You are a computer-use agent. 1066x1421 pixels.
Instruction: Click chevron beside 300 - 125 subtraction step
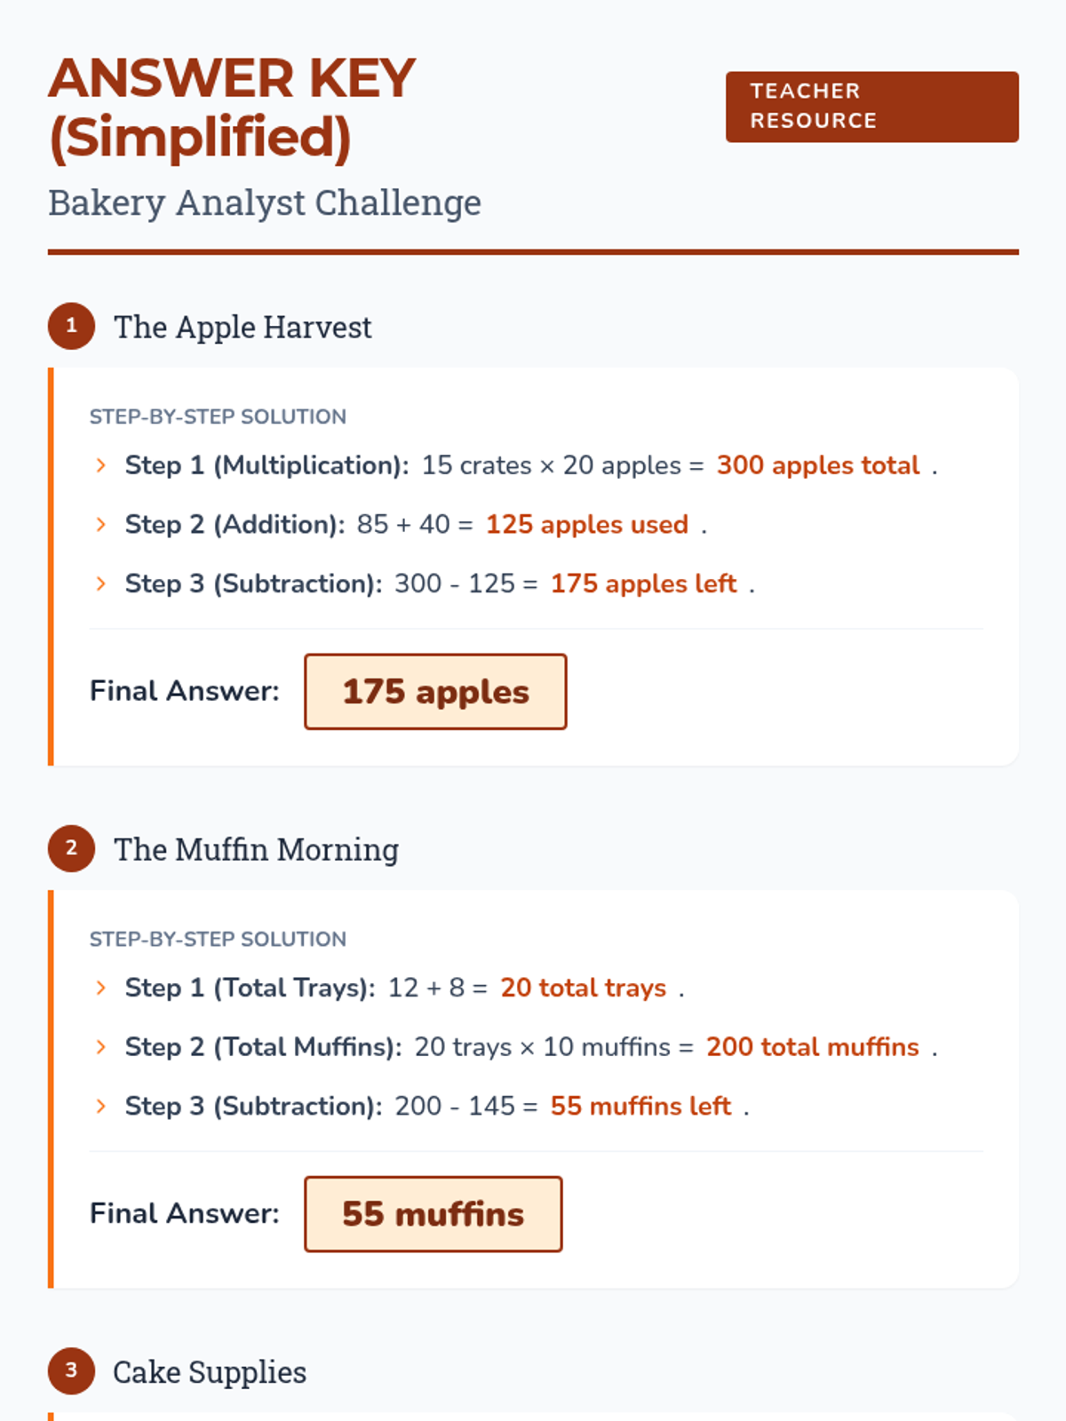[100, 583]
